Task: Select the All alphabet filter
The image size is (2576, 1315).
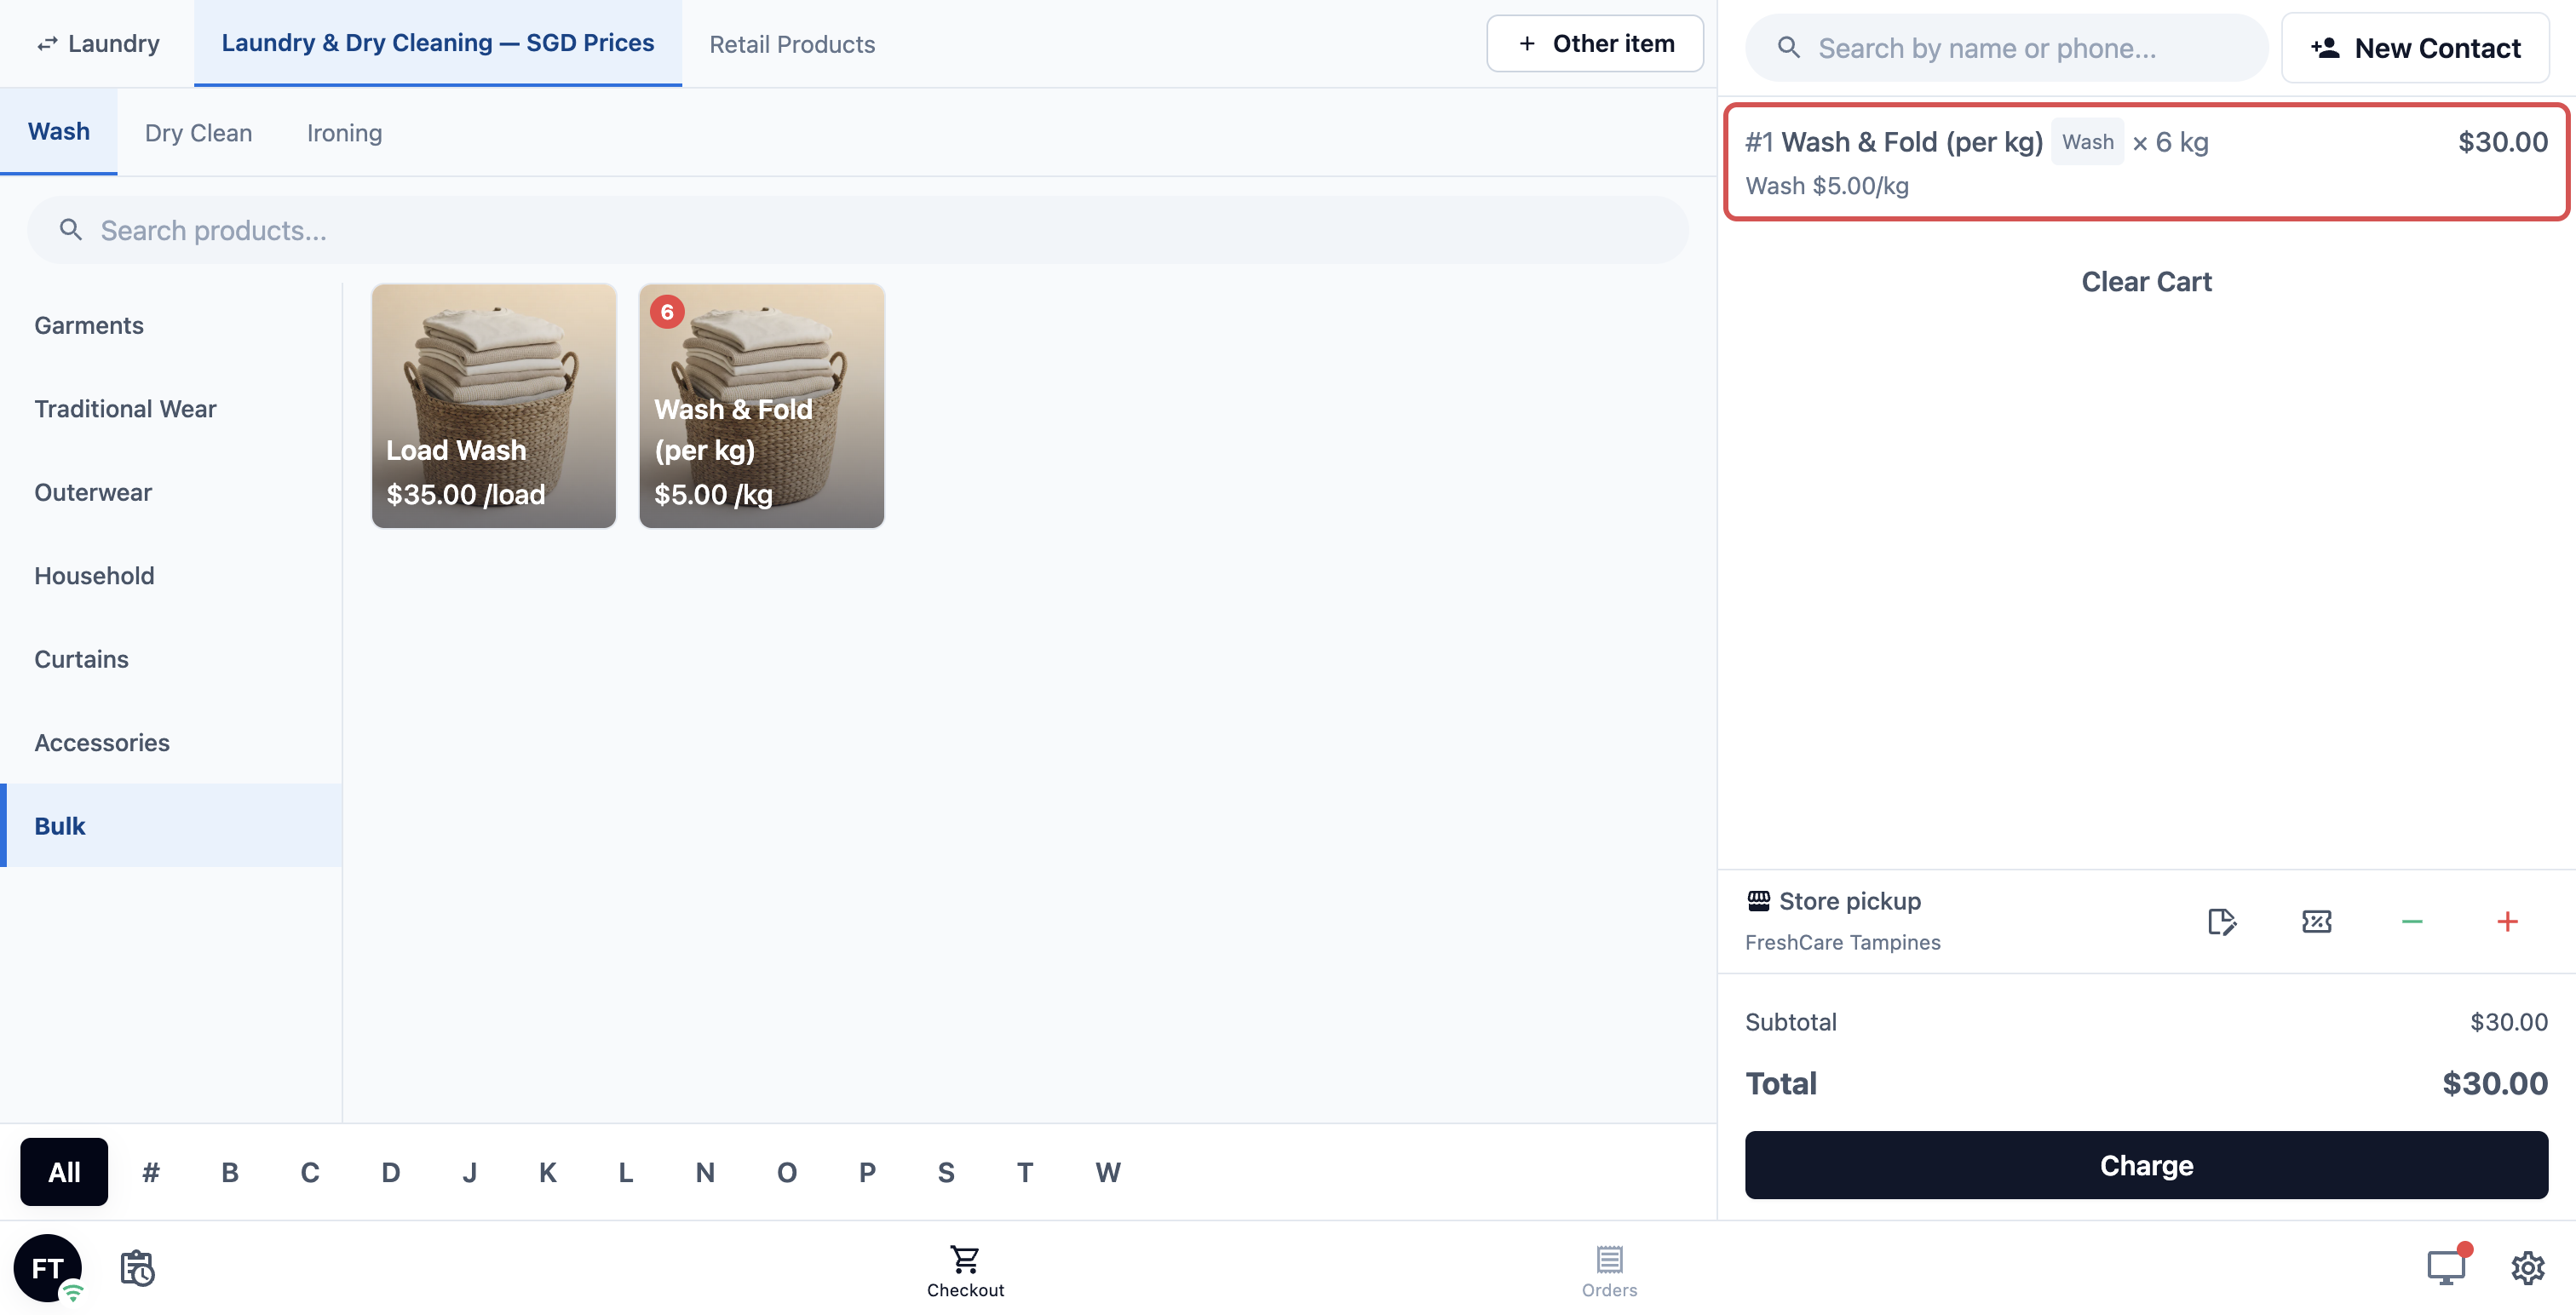Action: tap(64, 1172)
